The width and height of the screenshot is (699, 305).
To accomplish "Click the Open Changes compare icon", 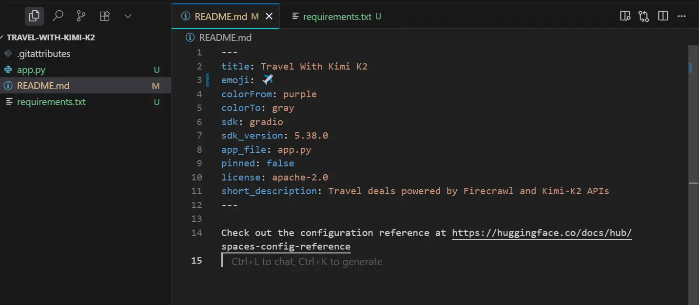I will (x=644, y=16).
